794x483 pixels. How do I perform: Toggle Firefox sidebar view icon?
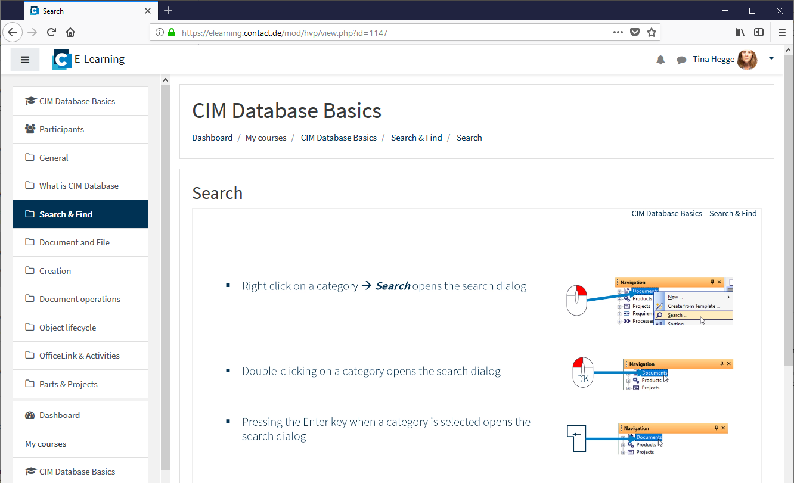click(x=759, y=32)
